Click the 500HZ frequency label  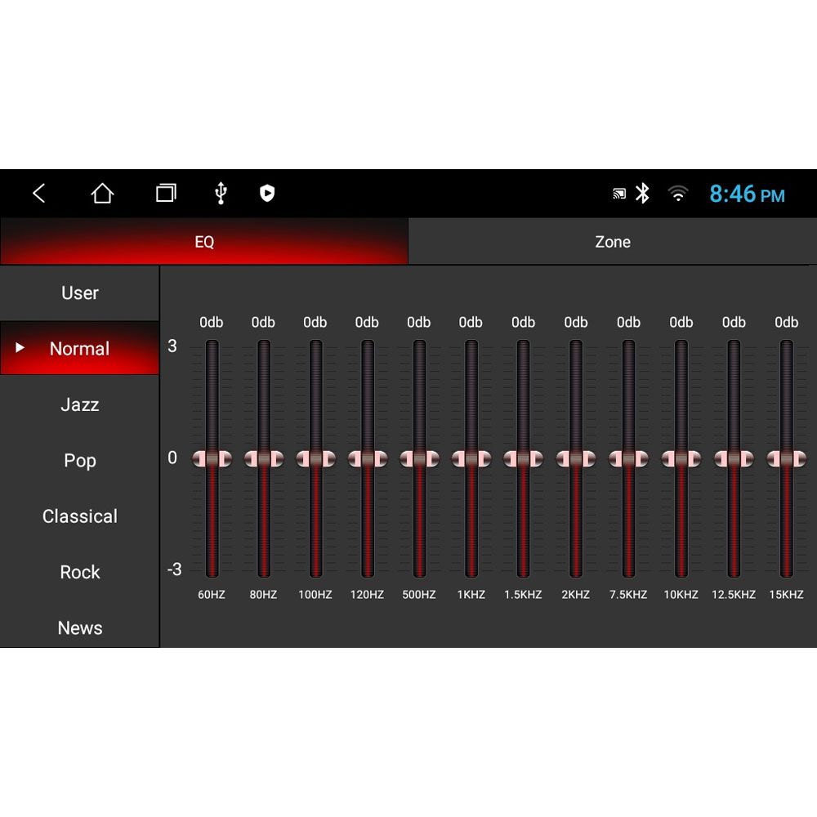(x=419, y=595)
